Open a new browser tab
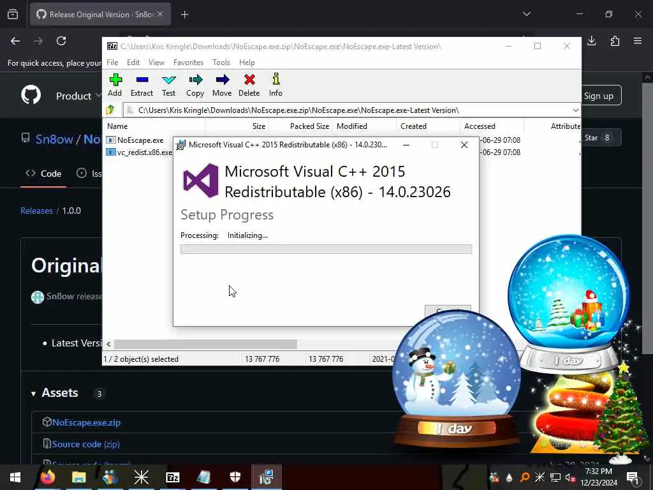 coord(184,15)
